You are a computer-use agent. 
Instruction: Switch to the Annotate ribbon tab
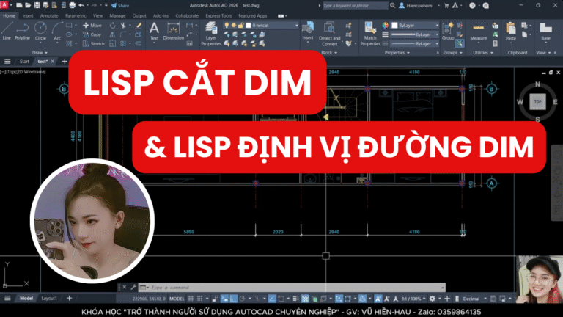(x=48, y=15)
